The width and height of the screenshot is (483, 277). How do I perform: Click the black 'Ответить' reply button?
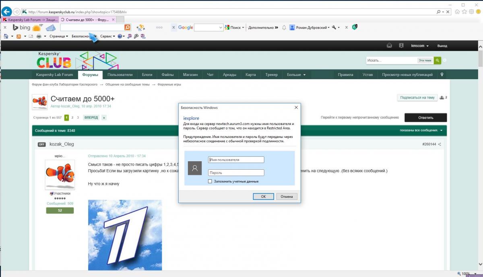tap(425, 118)
